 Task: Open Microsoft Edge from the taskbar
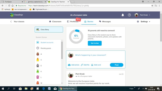point(44,89)
